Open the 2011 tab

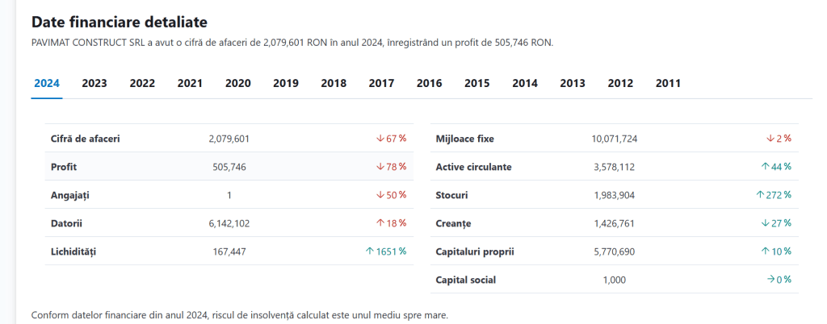click(668, 83)
